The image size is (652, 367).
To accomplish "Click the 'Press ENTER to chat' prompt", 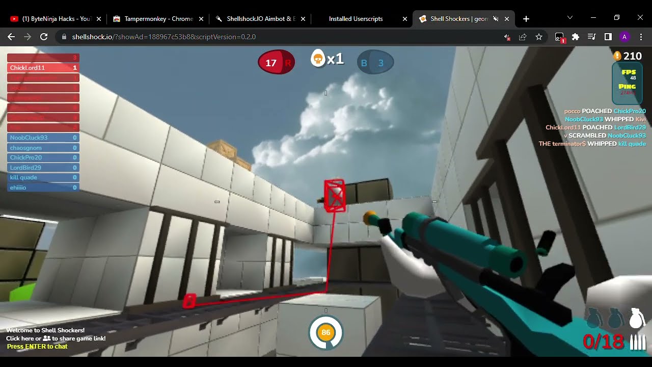I will 37,347.
